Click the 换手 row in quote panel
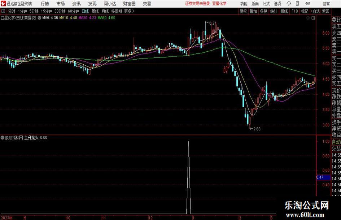The width and height of the screenshot is (341, 220). (336, 122)
